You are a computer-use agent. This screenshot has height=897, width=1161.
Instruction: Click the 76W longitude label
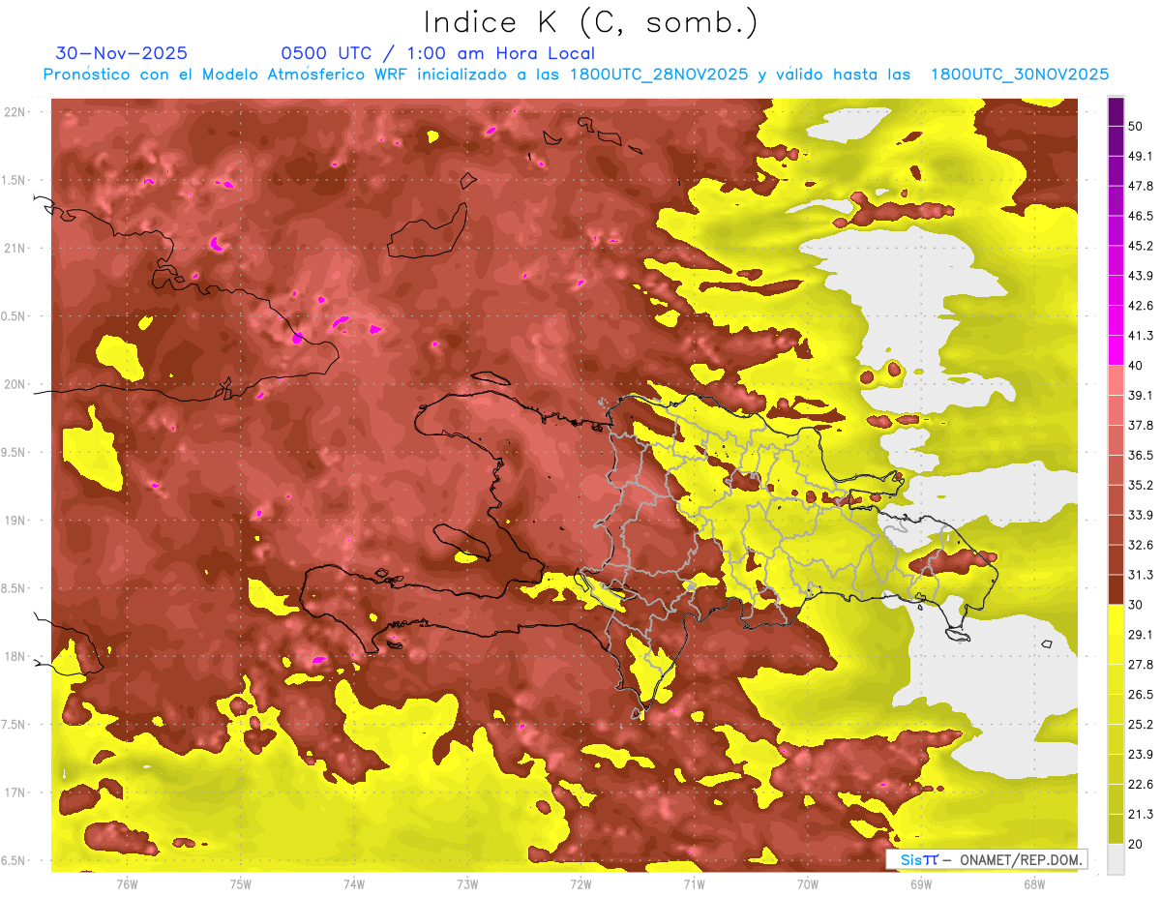pyautogui.click(x=127, y=883)
